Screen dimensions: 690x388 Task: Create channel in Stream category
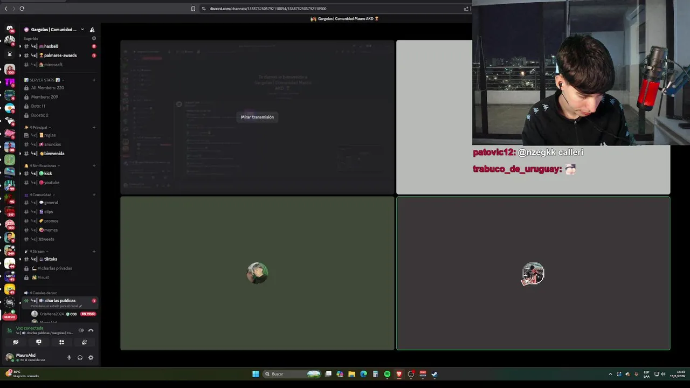pyautogui.click(x=94, y=252)
